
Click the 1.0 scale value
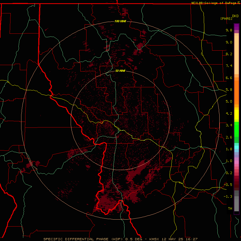coord(229,161)
